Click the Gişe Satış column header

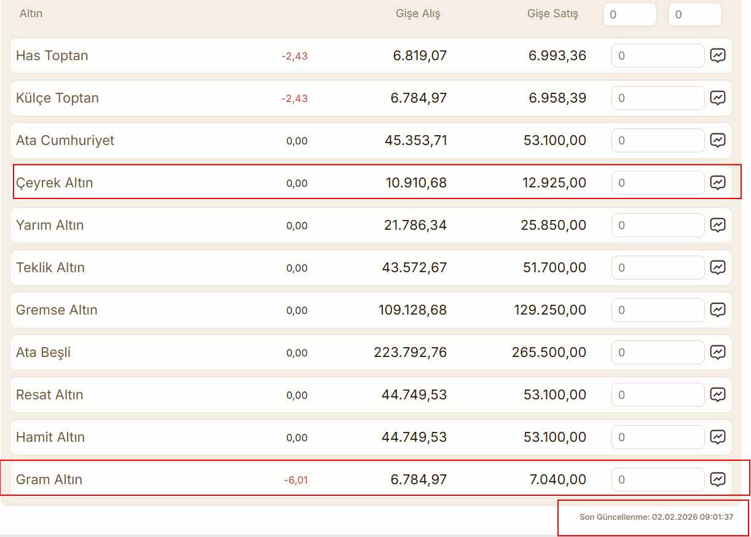point(552,14)
